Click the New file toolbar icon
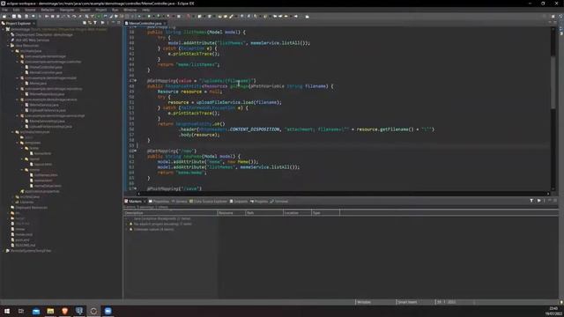564x317 pixels. 4,17
